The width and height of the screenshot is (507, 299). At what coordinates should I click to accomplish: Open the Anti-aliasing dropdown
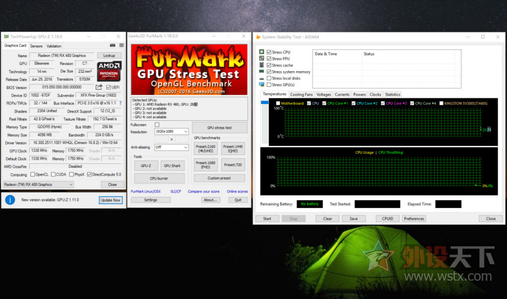171,147
